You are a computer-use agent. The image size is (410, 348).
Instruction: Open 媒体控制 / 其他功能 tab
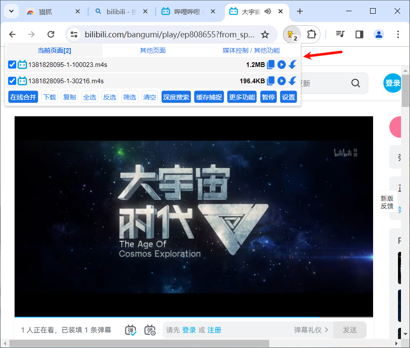point(251,51)
